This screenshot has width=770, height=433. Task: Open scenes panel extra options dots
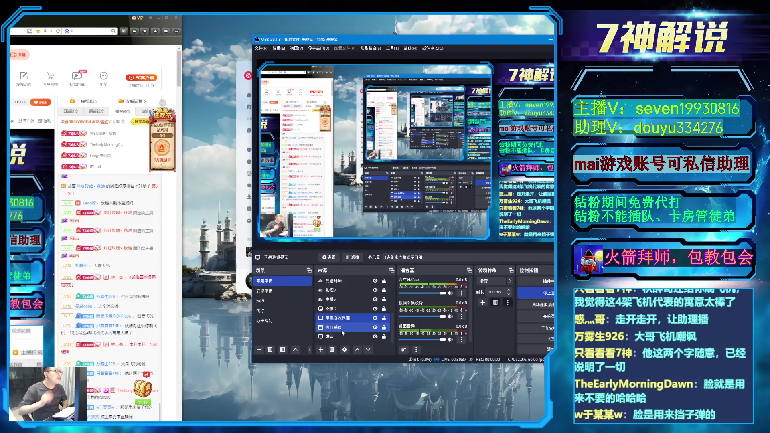309,350
